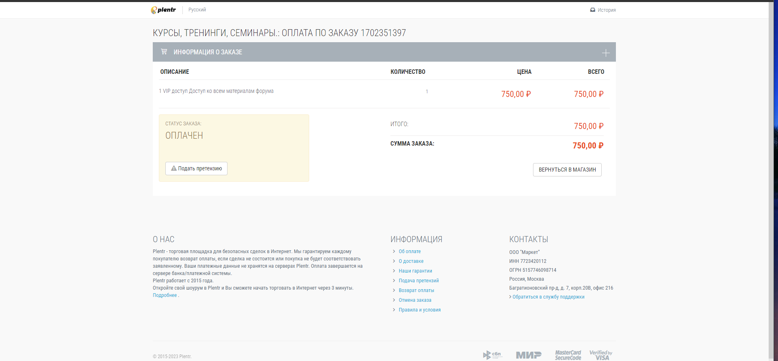
Task: Click the ИНН 7723420112 text
Action: point(528,261)
